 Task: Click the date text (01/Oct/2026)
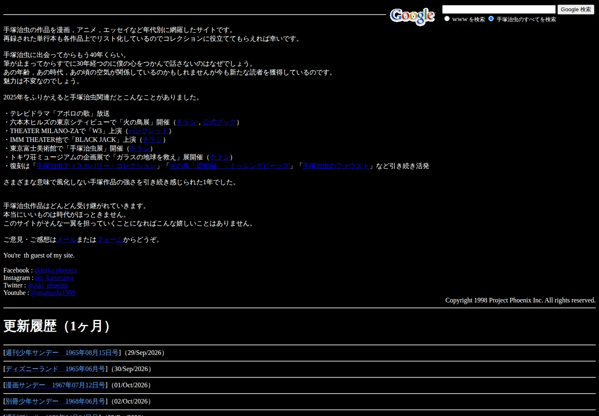131,385
